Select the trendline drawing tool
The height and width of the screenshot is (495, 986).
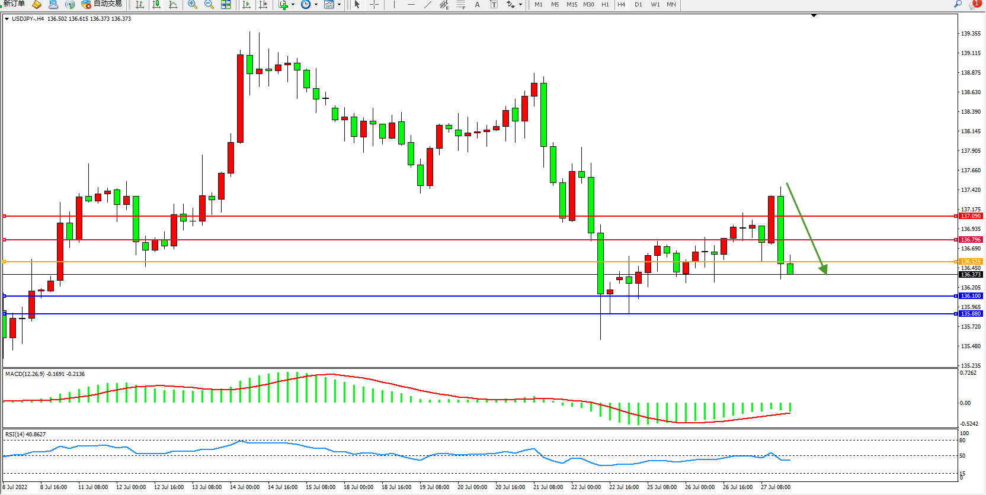click(428, 5)
